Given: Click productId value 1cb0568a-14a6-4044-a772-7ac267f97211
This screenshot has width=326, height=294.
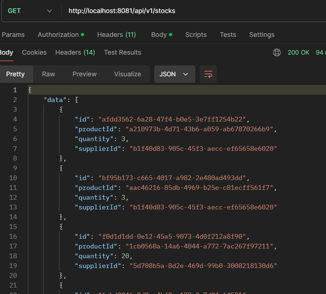Looking at the screenshot, I should (199, 246).
